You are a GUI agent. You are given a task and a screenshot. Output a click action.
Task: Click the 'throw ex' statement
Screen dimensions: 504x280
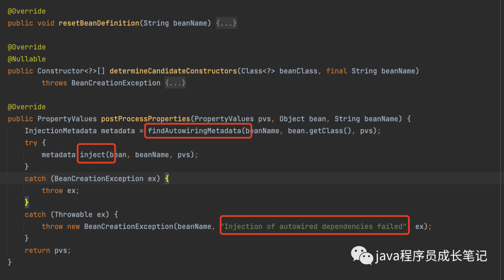[60, 191]
